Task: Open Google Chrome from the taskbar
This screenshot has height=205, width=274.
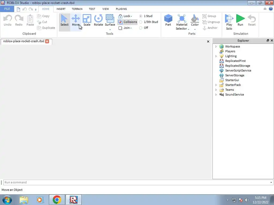Action: pos(57,200)
